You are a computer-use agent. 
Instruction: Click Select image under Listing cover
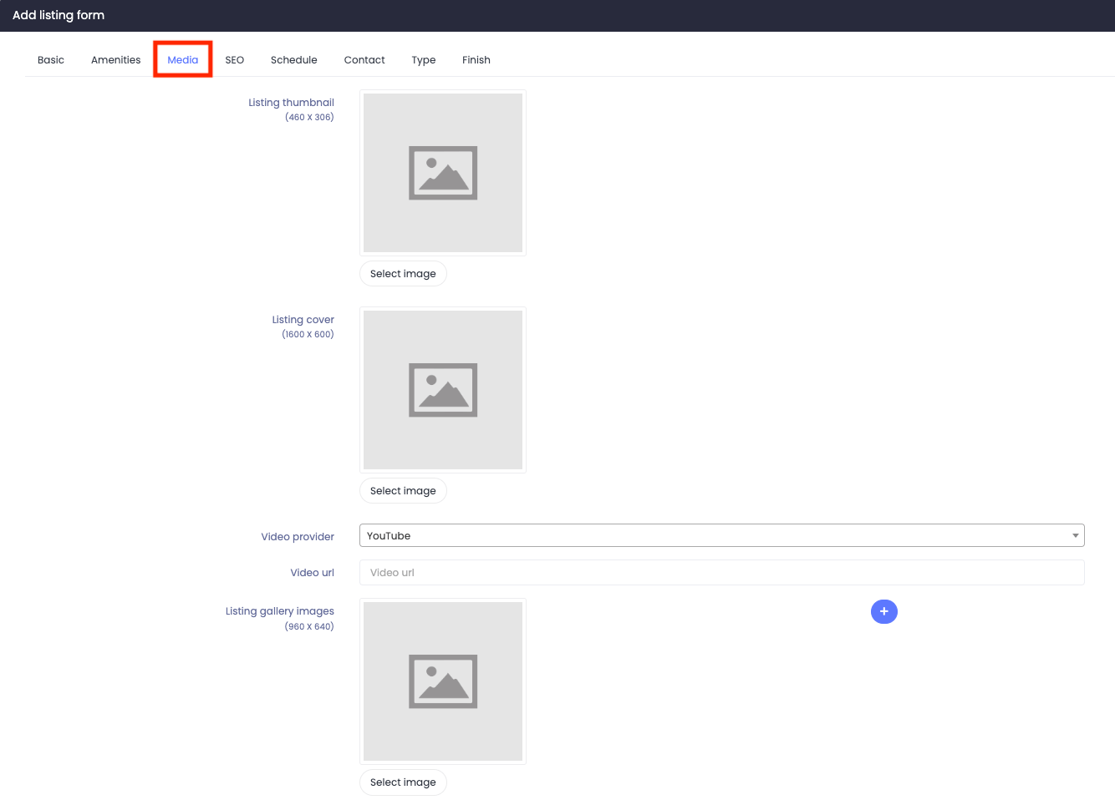tap(403, 491)
